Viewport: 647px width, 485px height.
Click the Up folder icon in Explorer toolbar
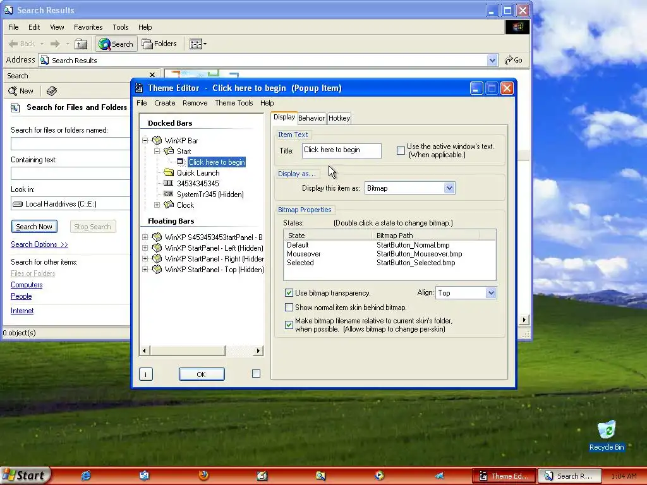[x=81, y=44]
